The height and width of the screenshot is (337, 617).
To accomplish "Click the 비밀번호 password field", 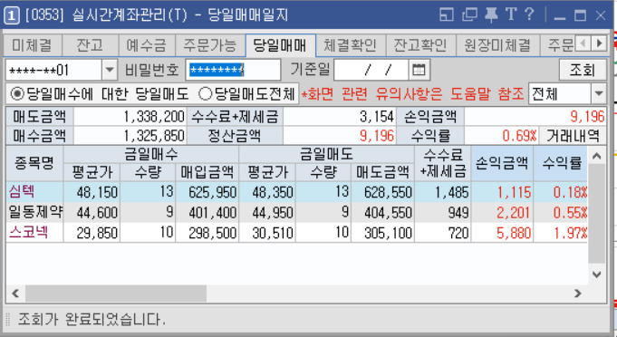I will 233,71.
